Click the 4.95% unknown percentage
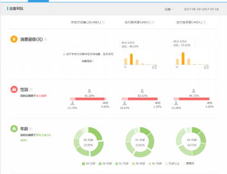Screen dimensions: 227x174 tap(105, 107)
